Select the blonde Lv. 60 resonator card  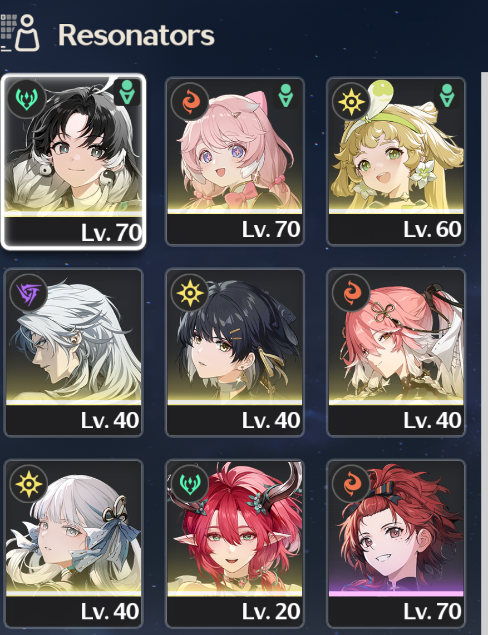pyautogui.click(x=396, y=161)
